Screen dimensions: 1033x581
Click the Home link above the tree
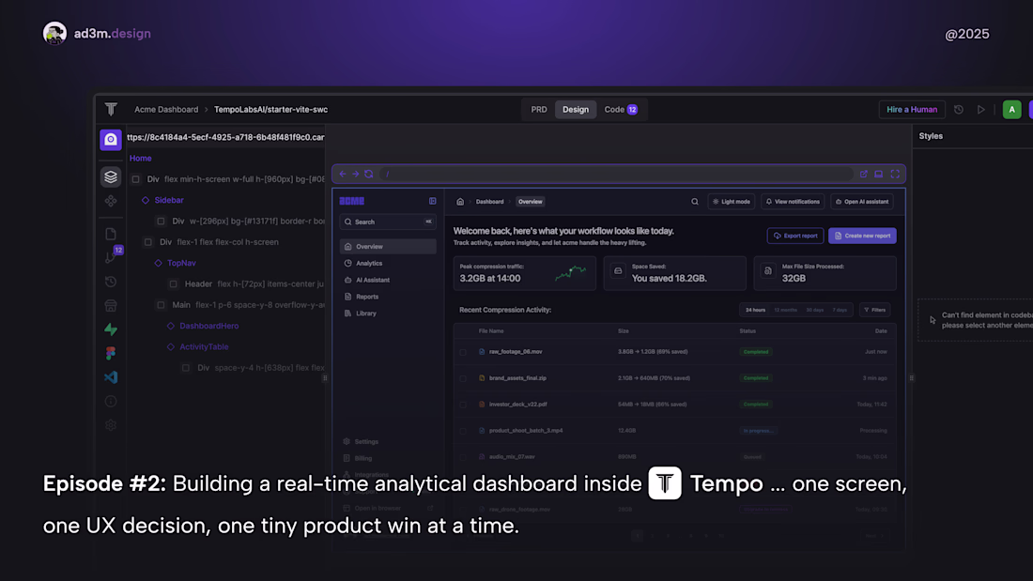click(140, 158)
